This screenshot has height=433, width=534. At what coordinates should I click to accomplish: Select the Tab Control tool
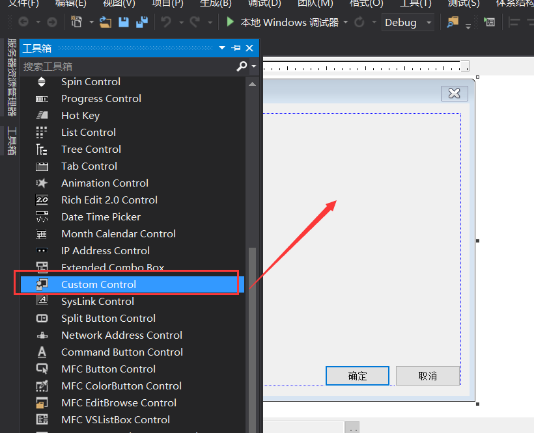[x=89, y=166]
